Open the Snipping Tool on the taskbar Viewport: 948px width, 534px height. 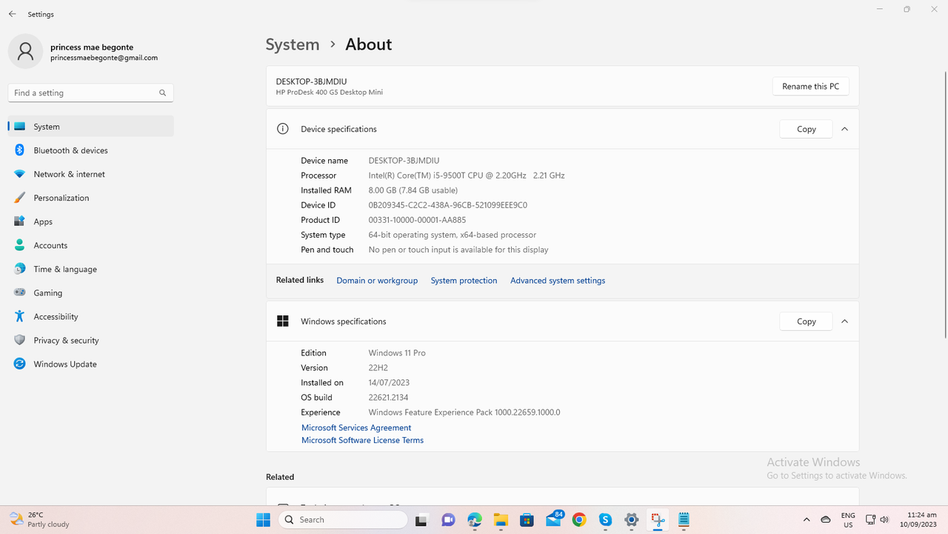657,519
